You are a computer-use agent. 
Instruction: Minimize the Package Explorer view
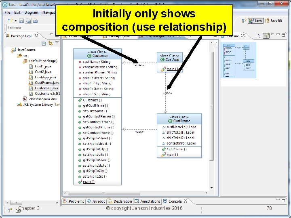(52, 34)
